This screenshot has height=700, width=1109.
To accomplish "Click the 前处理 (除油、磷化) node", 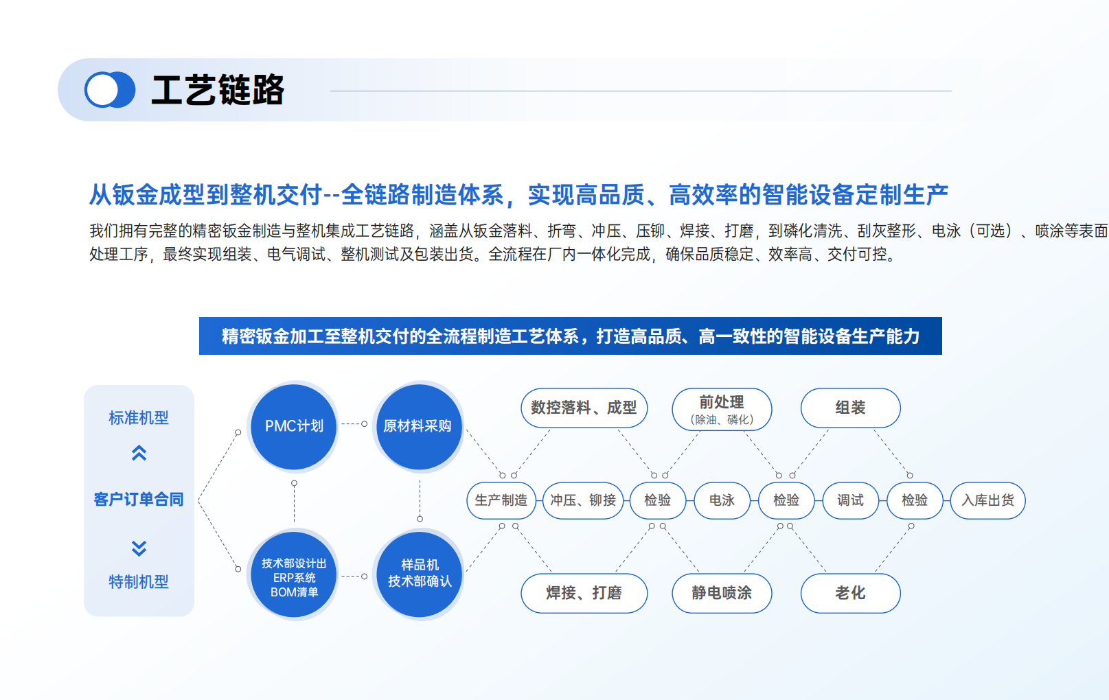I will (722, 409).
